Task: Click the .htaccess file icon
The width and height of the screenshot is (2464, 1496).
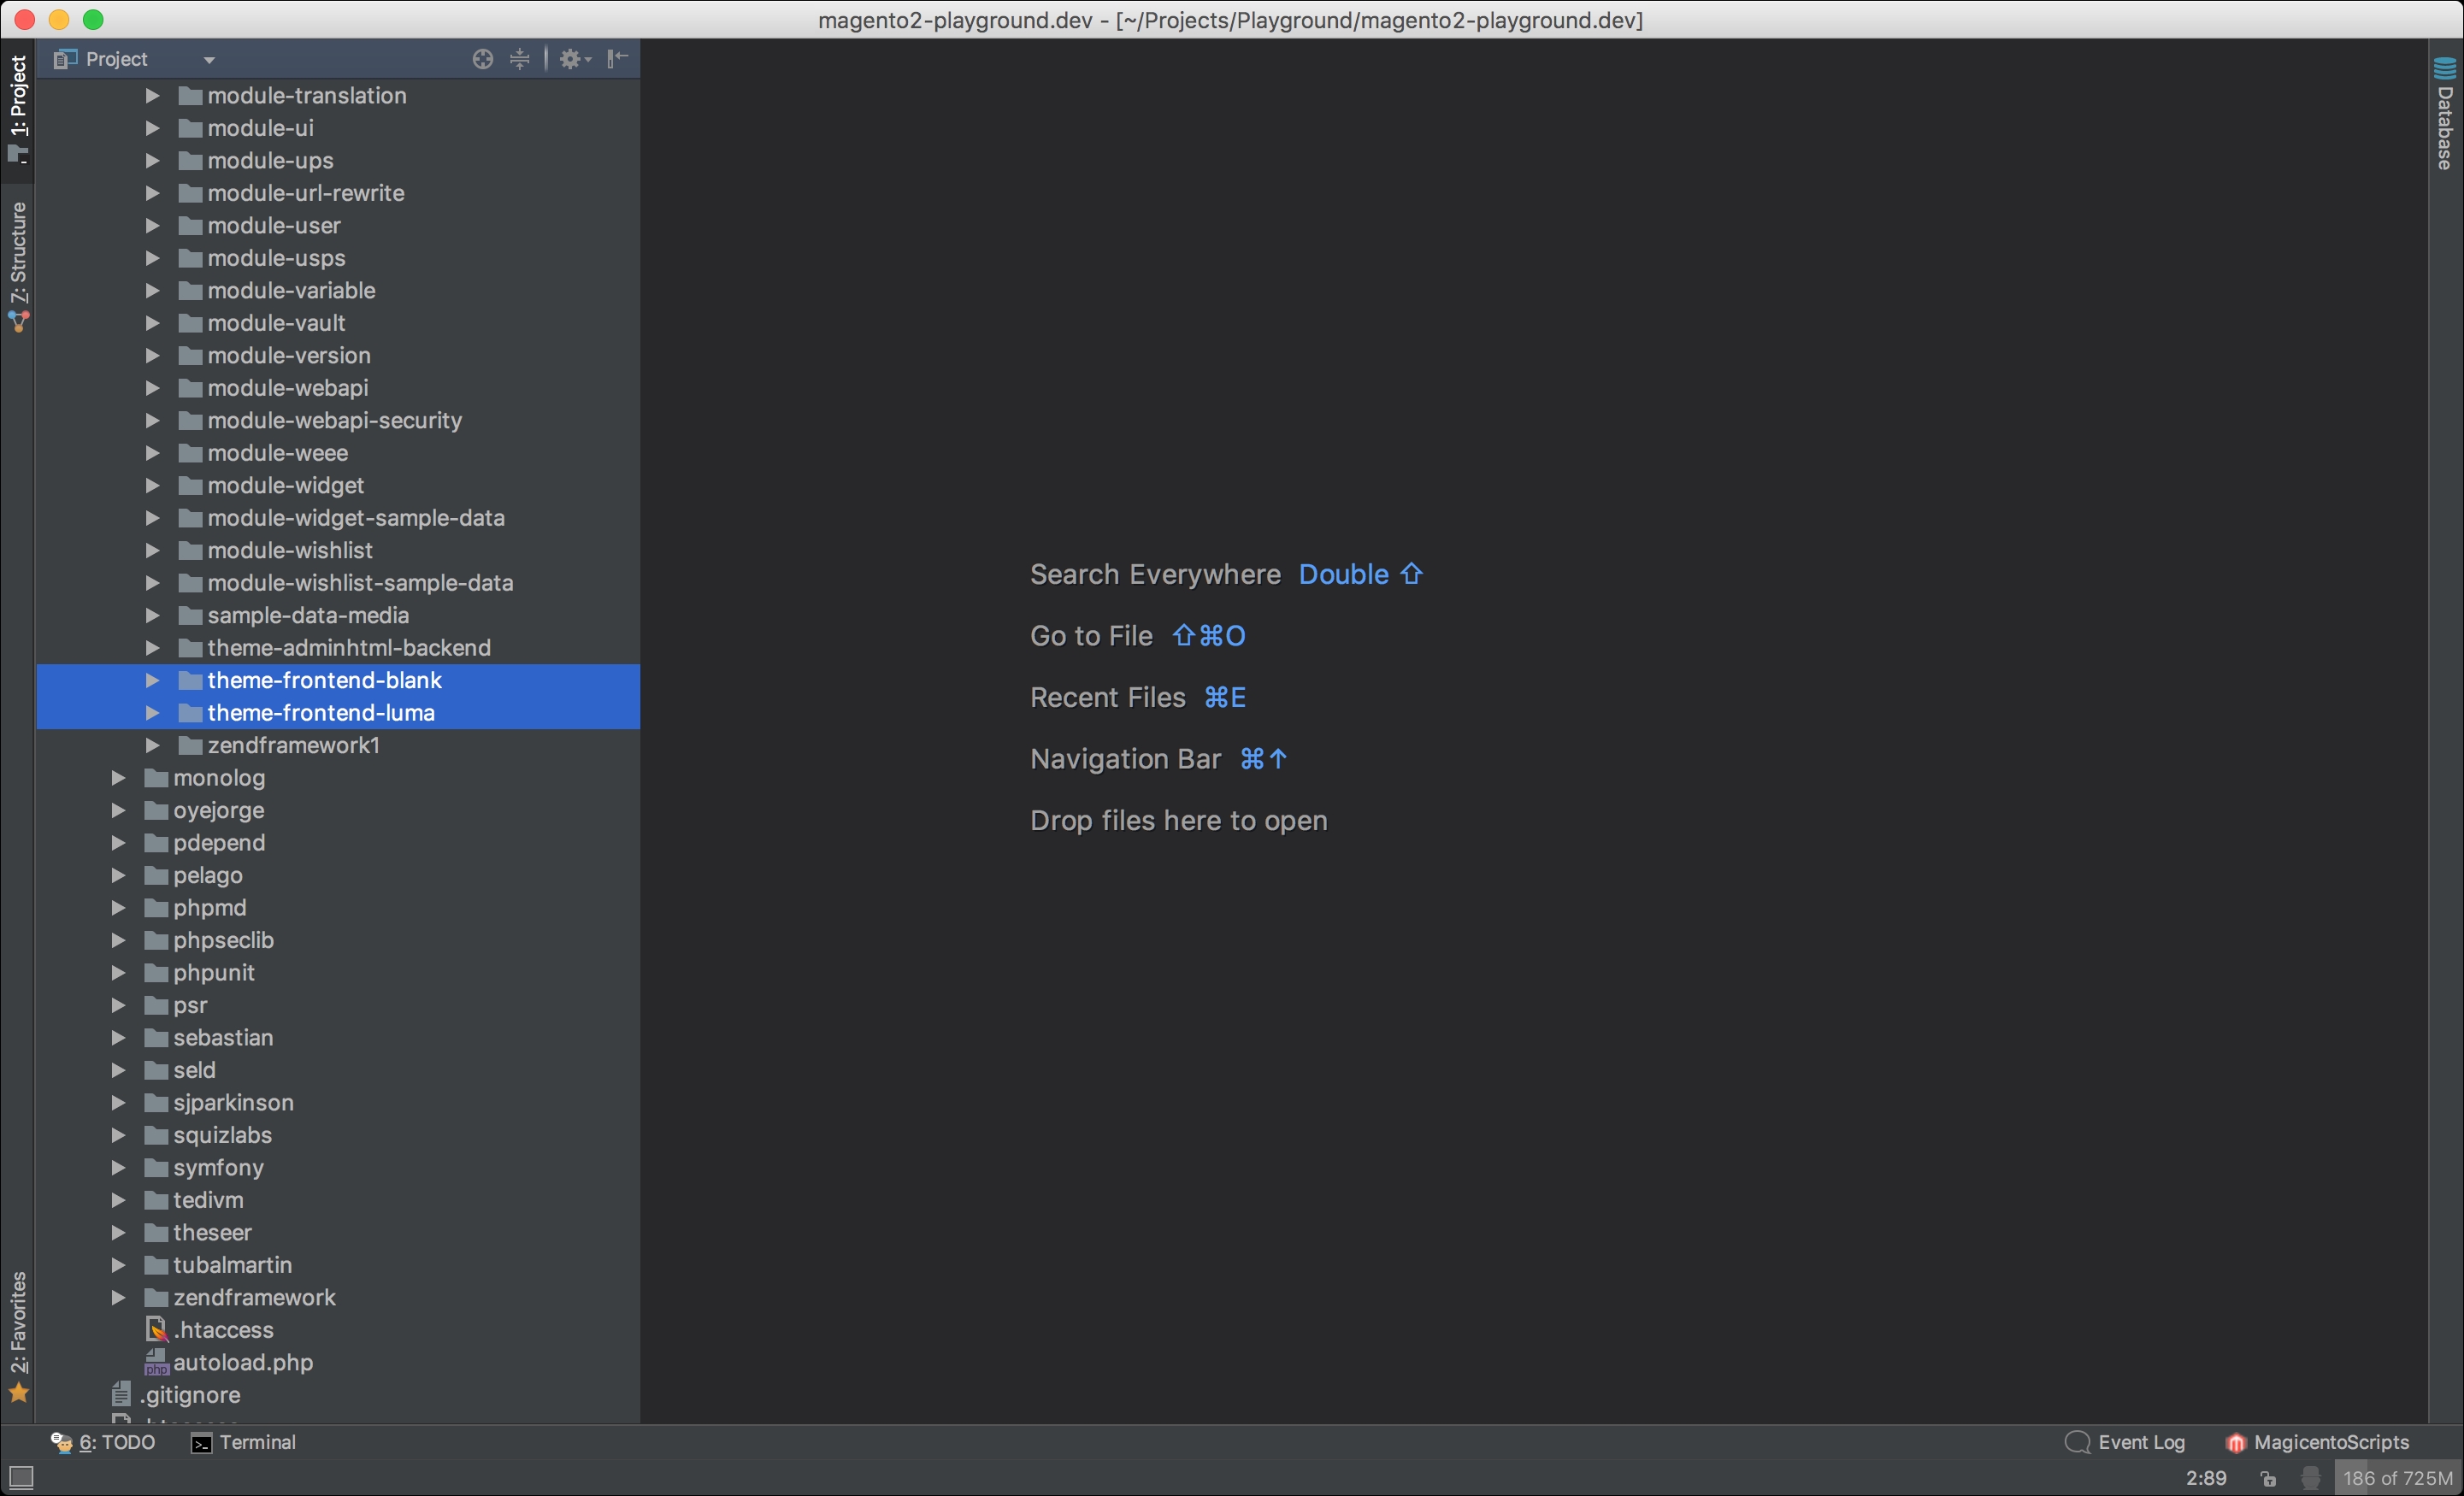Action: coord(156,1330)
